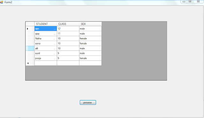The image size is (204, 118).
Task: Click the row header of pooja's row
Action: [30, 58]
